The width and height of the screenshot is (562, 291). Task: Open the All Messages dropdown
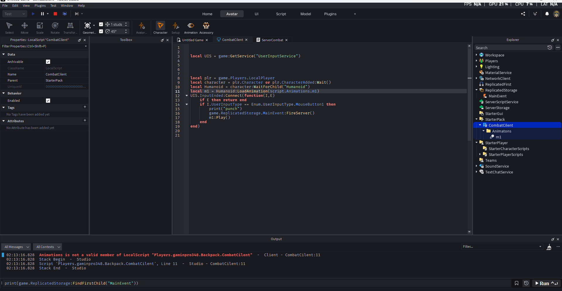click(16, 247)
